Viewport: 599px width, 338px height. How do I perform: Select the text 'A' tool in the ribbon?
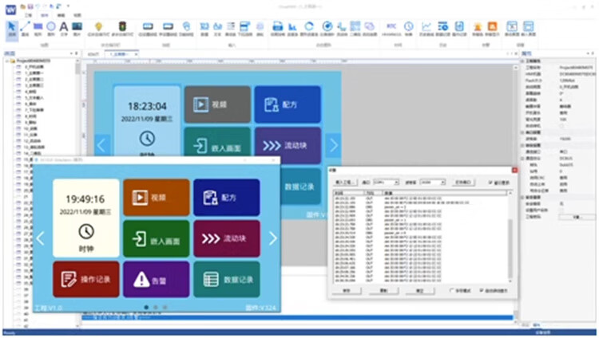[63, 29]
